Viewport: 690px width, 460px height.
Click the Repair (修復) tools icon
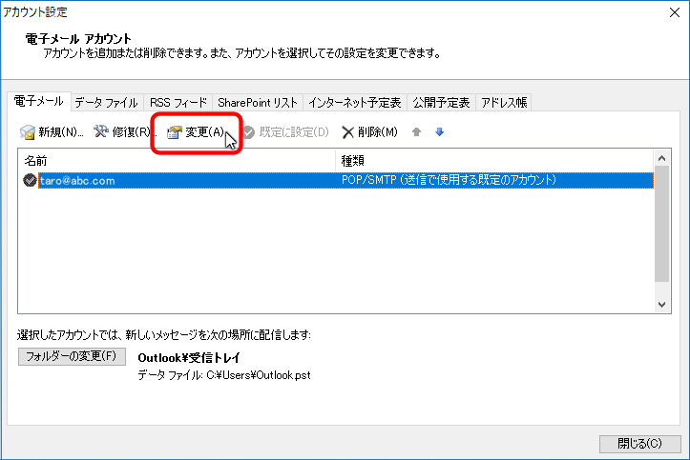(x=101, y=132)
